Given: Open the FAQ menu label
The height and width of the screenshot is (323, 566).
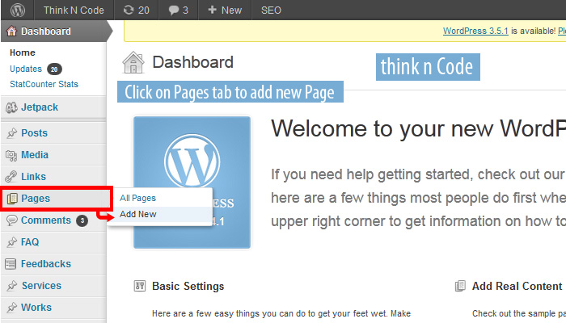Looking at the screenshot, I should pos(30,242).
